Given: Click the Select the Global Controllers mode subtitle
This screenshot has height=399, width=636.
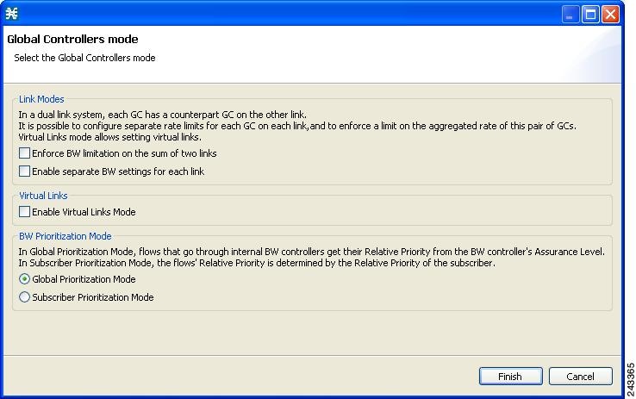Looking at the screenshot, I should (84, 58).
